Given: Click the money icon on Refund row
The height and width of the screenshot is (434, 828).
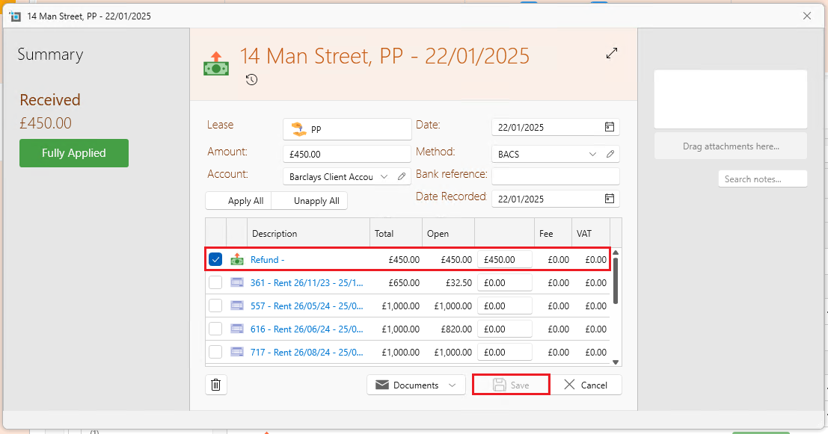Looking at the screenshot, I should (x=237, y=259).
